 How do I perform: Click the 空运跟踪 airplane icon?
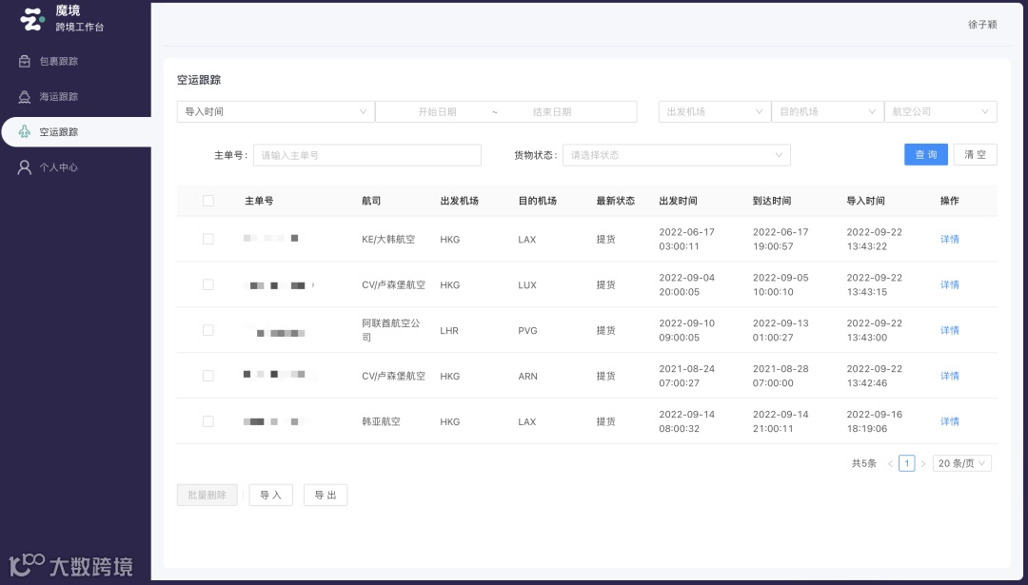pos(24,131)
